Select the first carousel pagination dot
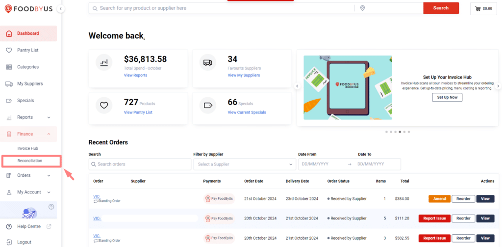This screenshot has width=502, height=247. coord(386,132)
